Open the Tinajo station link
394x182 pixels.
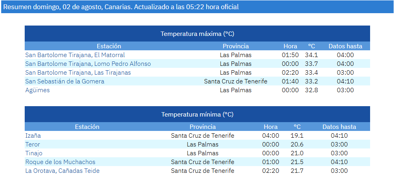click(x=34, y=153)
